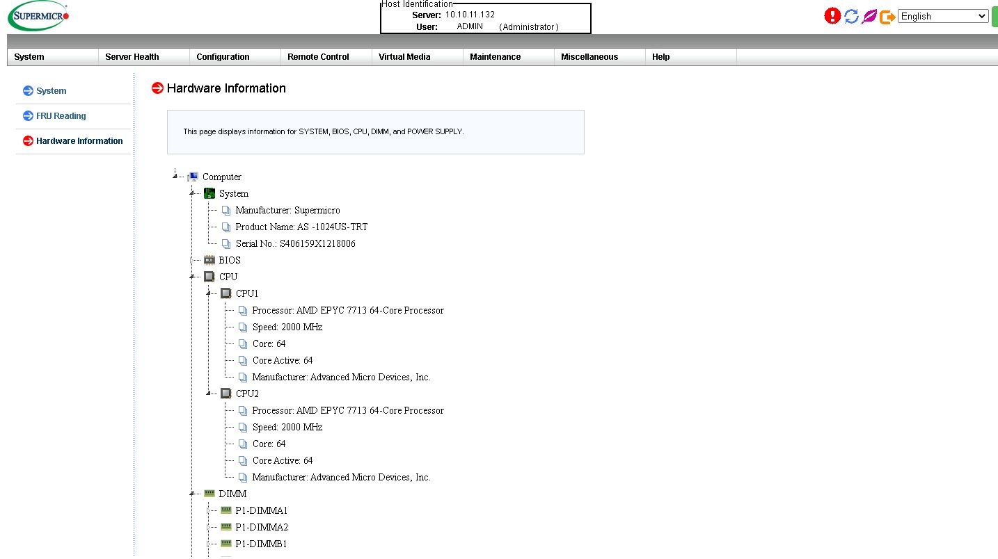
Task: Click the page icon beside Manufacturer: Supermicro
Action: 226,210
